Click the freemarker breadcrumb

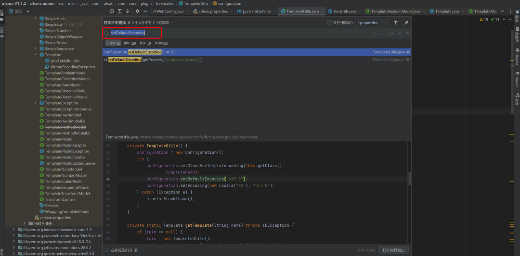[165, 3]
